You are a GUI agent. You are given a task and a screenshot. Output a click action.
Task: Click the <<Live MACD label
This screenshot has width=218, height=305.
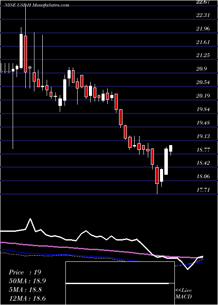click(184, 293)
